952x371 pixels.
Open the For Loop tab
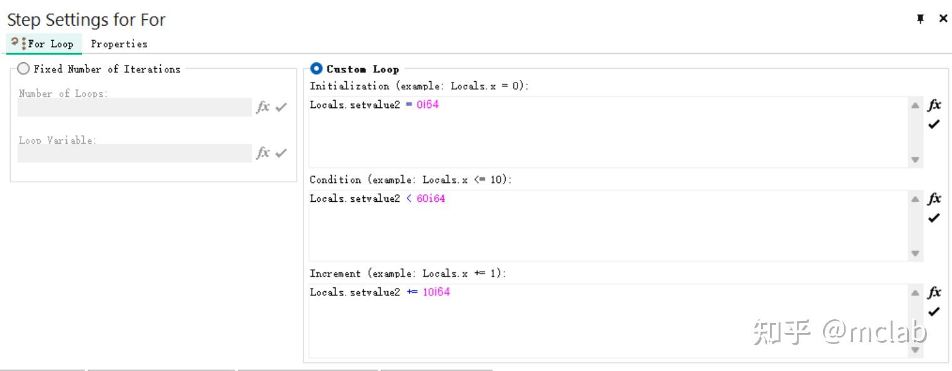point(44,44)
